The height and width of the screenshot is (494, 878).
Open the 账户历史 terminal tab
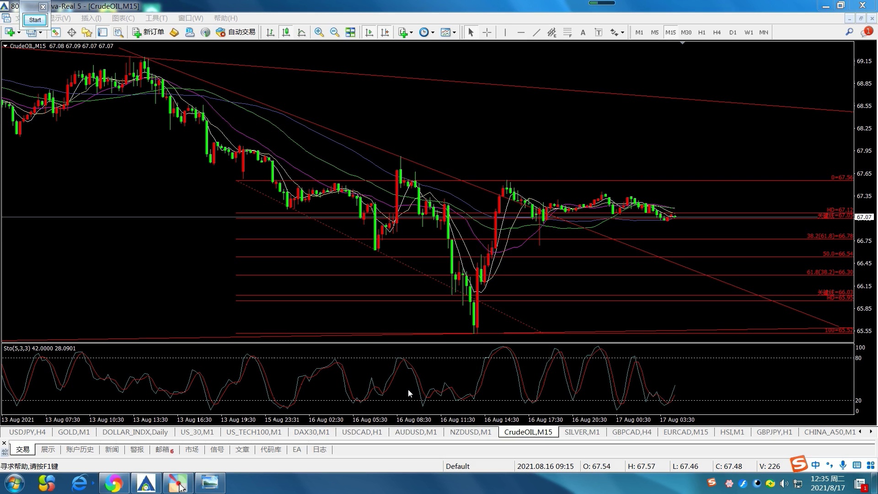80,450
